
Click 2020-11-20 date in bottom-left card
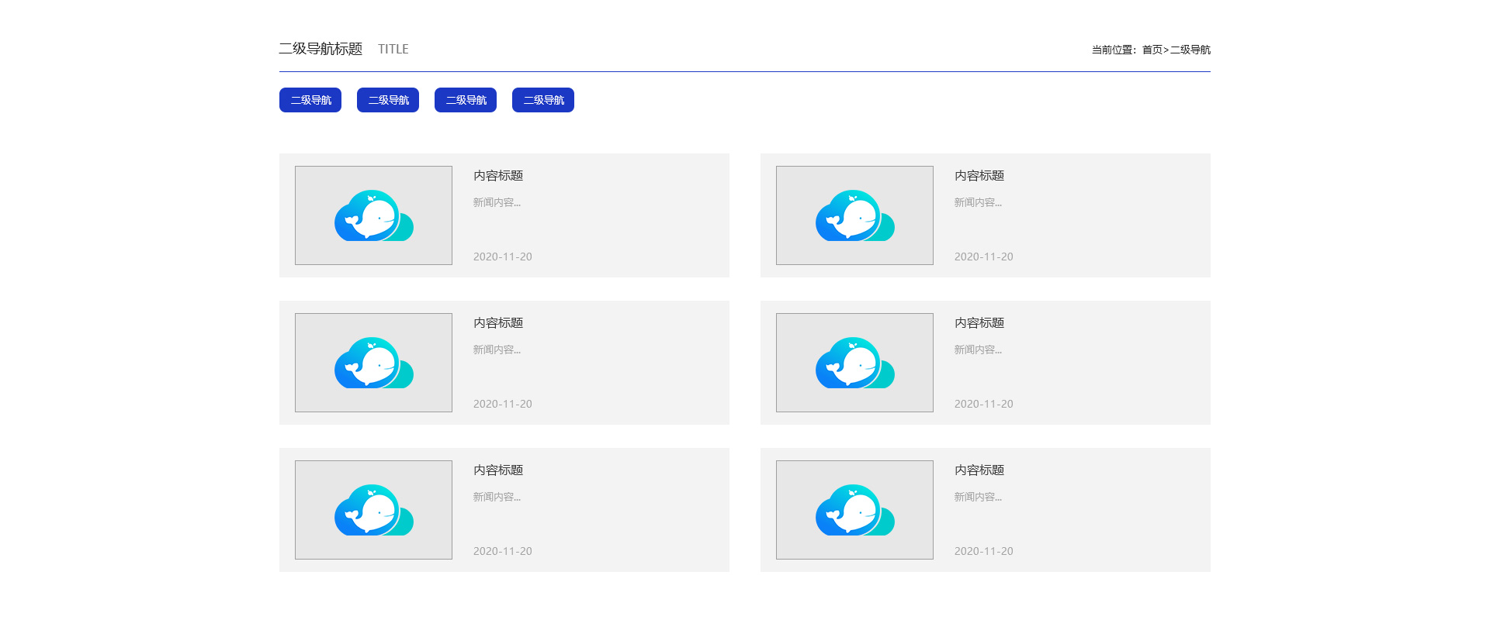503,551
